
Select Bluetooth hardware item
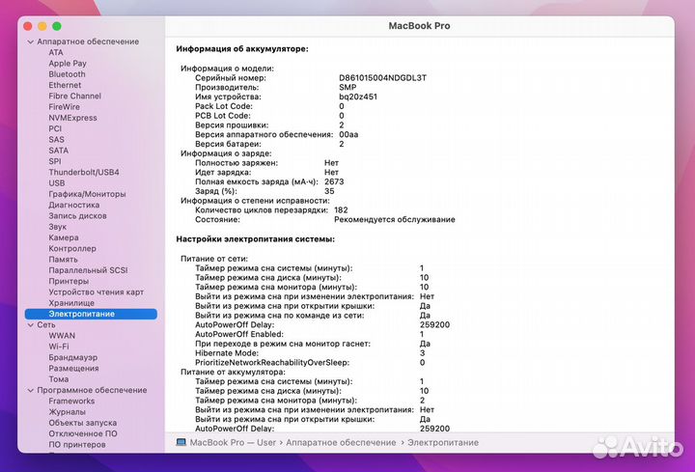click(67, 74)
